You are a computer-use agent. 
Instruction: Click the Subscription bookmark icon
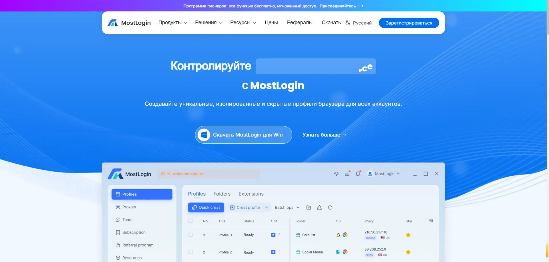coord(118,232)
